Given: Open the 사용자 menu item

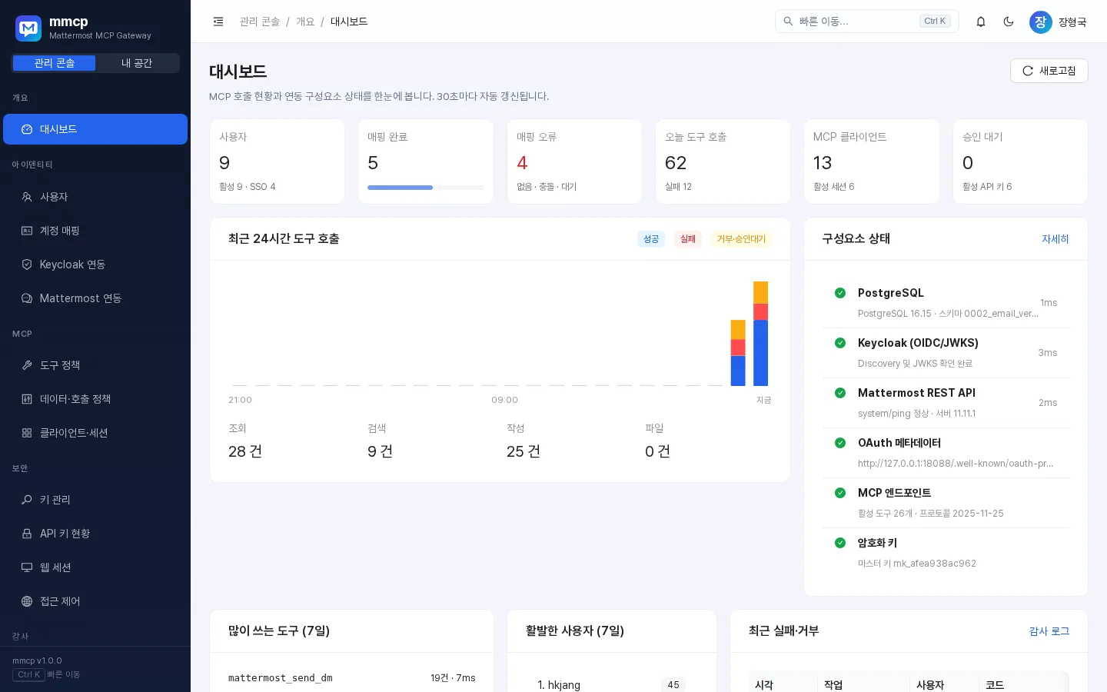Looking at the screenshot, I should (x=95, y=197).
